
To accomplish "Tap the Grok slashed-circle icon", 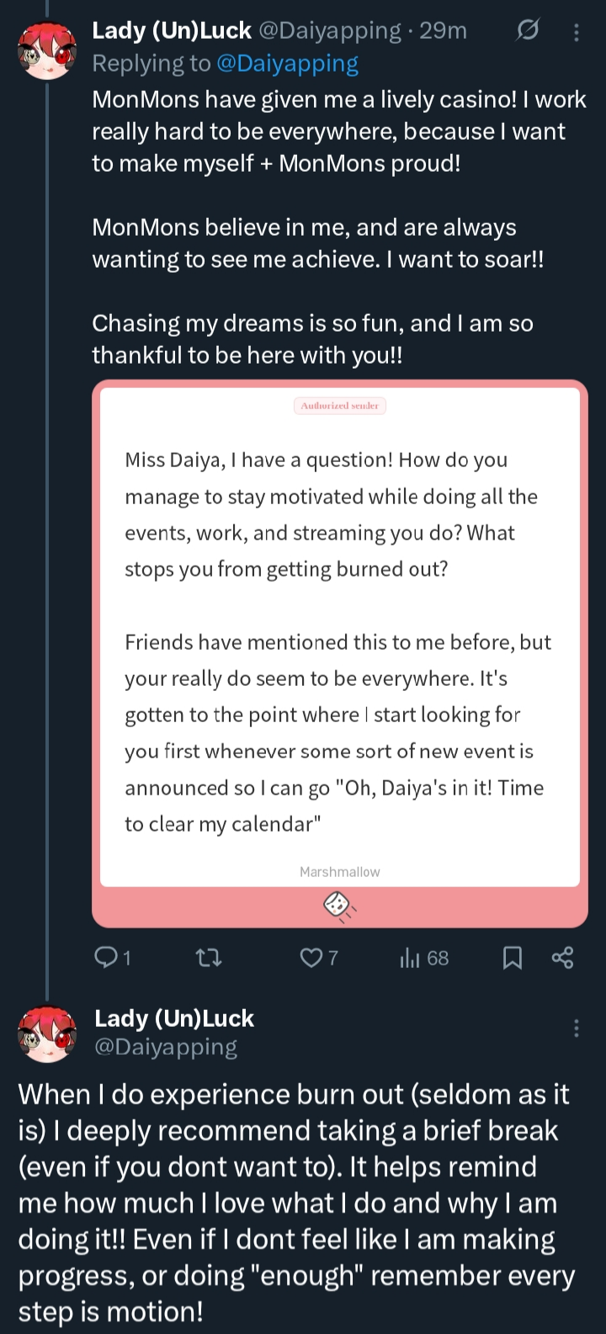I will pyautogui.click(x=527, y=32).
